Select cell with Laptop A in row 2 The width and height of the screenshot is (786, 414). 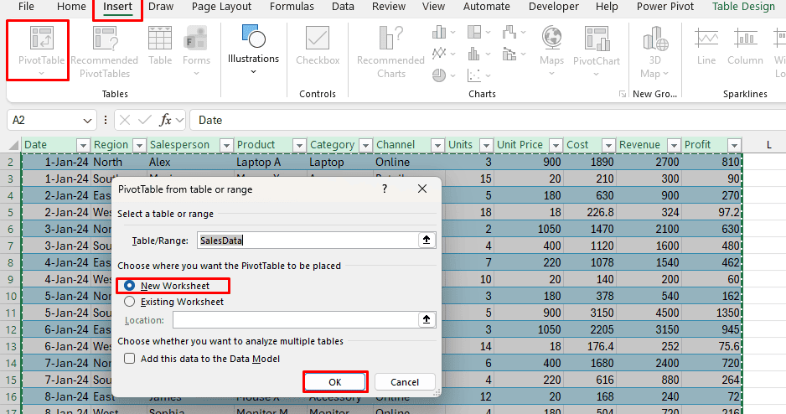[271, 162]
